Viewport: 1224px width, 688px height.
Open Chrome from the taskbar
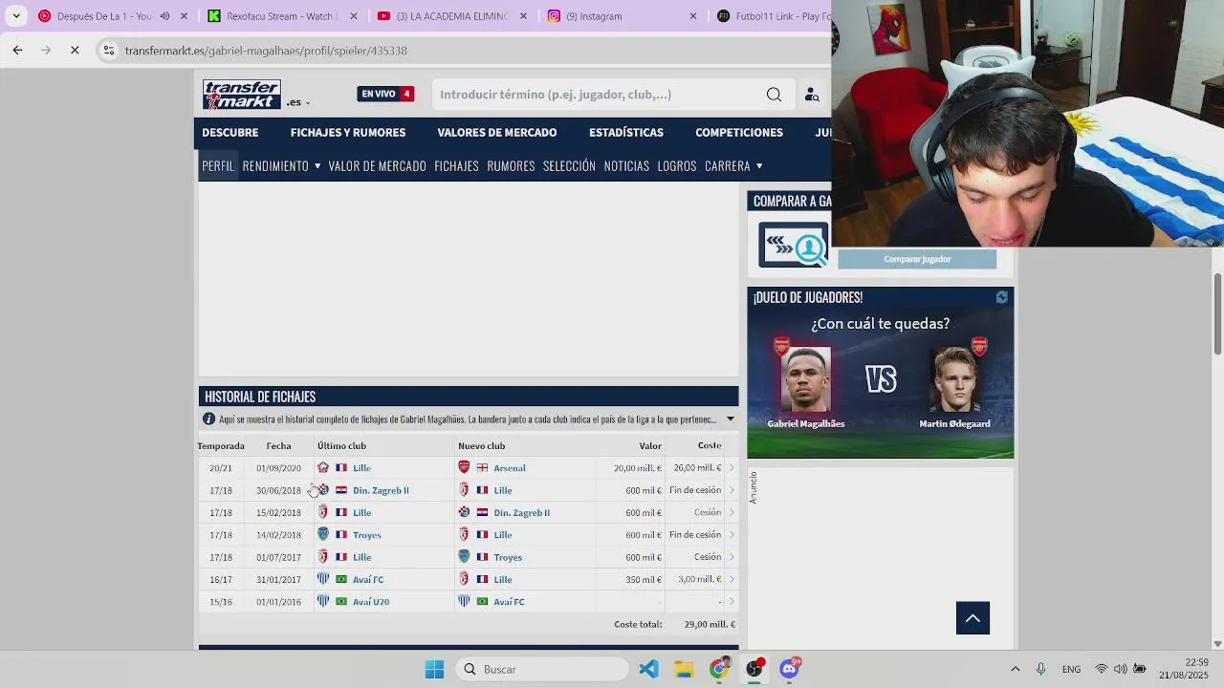coord(719,669)
